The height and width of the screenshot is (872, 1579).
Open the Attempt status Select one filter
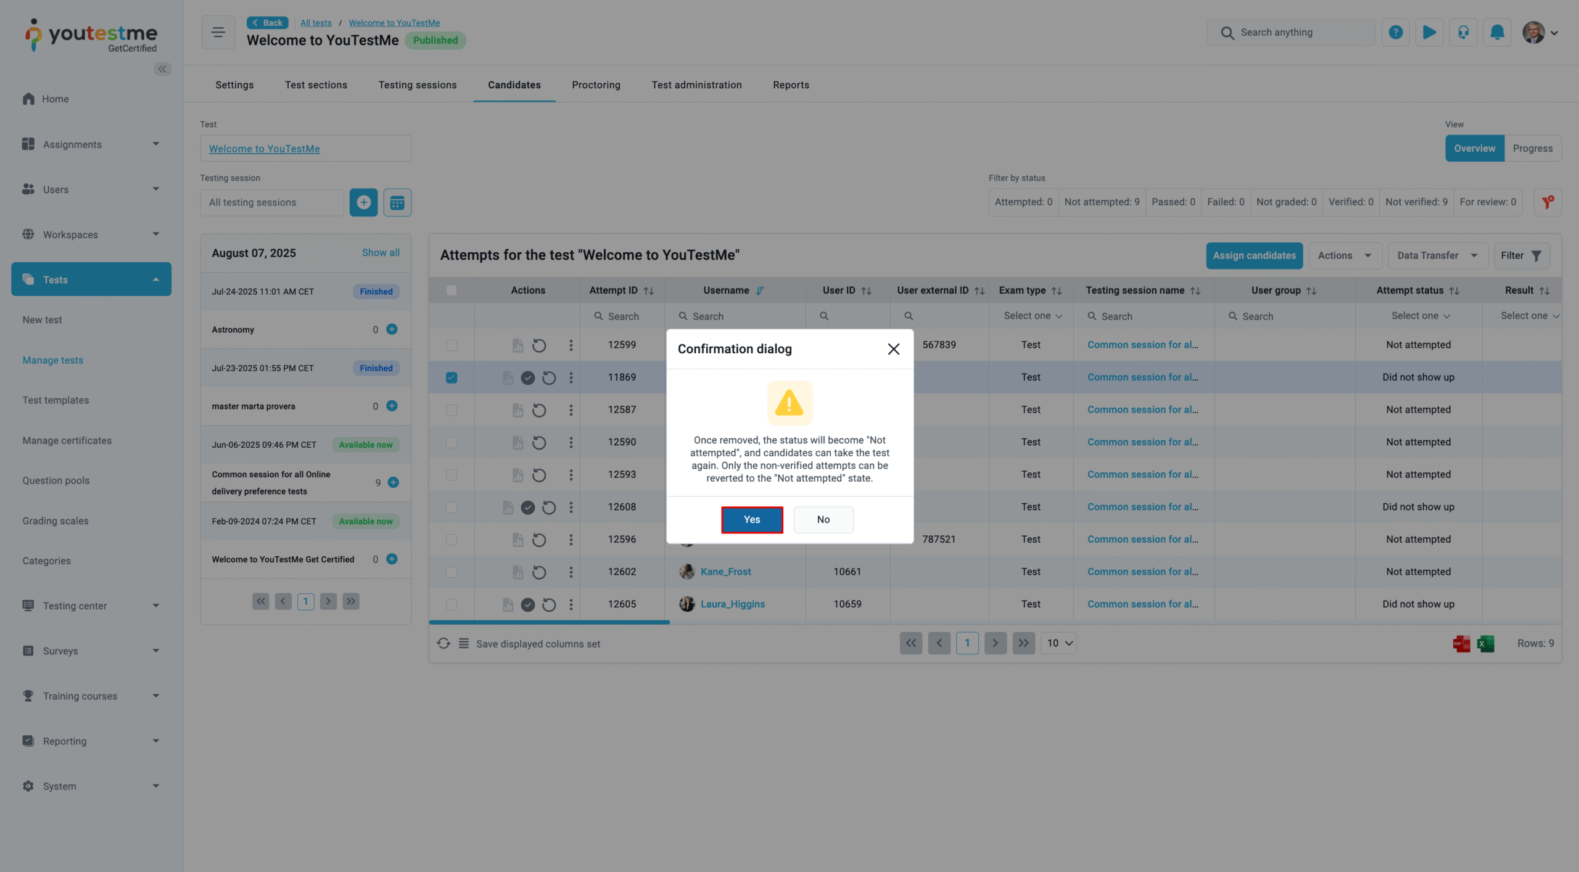tap(1419, 316)
